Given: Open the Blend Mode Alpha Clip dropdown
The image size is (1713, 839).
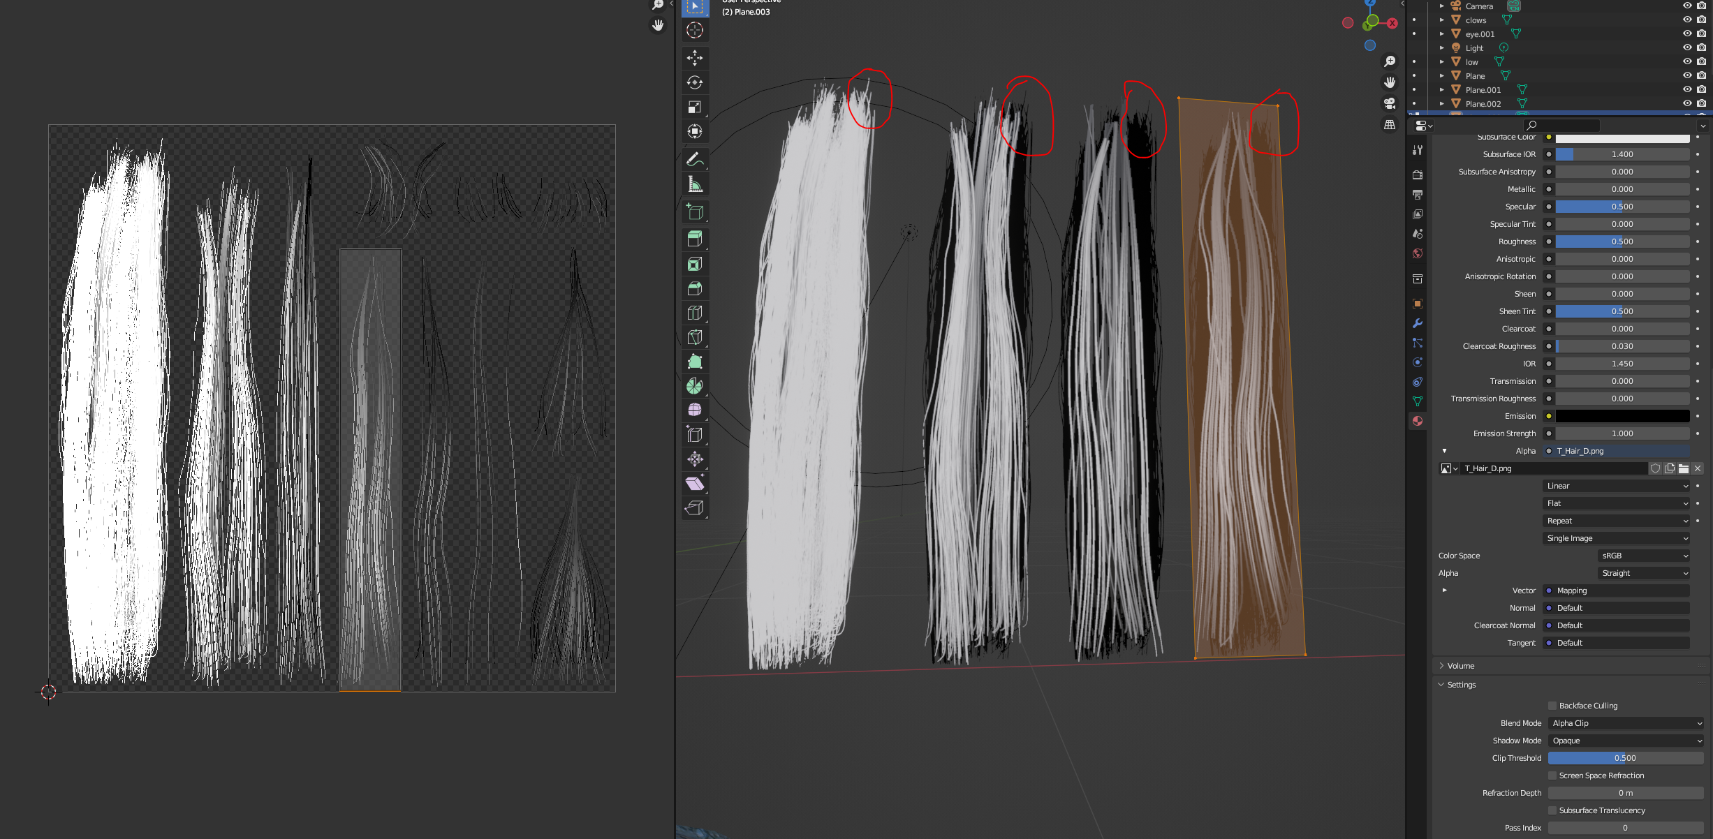Looking at the screenshot, I should 1626,723.
